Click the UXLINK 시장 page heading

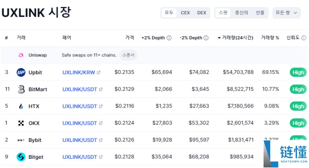point(36,12)
